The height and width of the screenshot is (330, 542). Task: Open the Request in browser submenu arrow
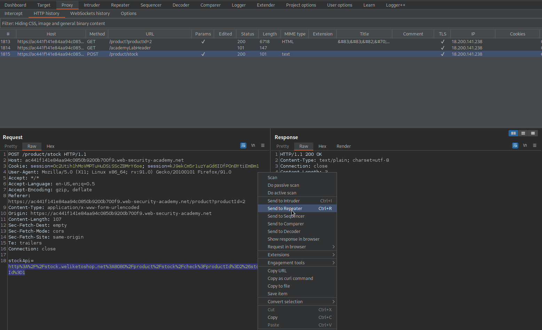click(333, 247)
